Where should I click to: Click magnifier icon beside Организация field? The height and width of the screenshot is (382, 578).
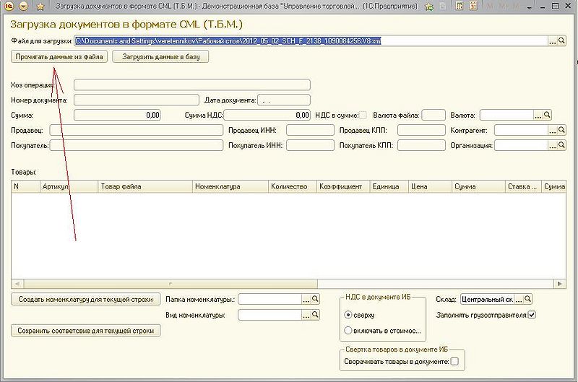[x=561, y=145]
